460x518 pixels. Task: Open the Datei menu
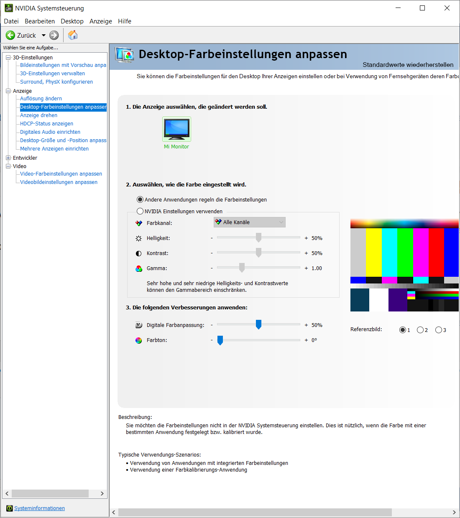(x=11, y=21)
